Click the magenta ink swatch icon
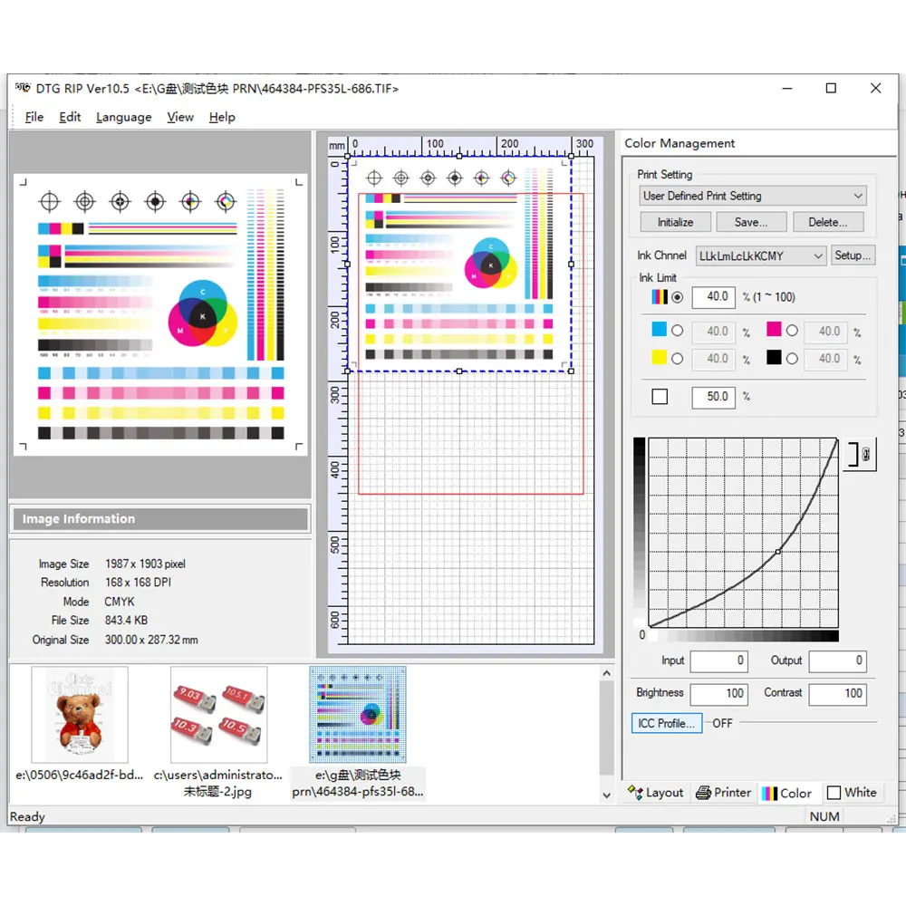Screen dimensions: 906x906 774,330
